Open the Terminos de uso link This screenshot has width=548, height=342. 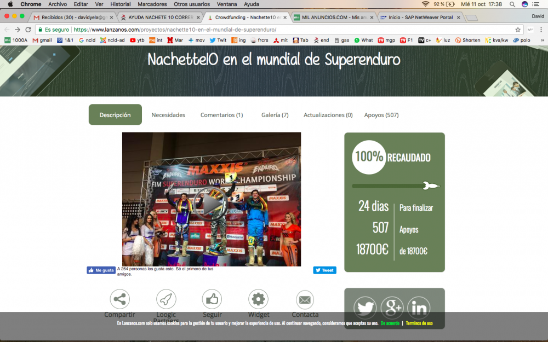[419, 323]
